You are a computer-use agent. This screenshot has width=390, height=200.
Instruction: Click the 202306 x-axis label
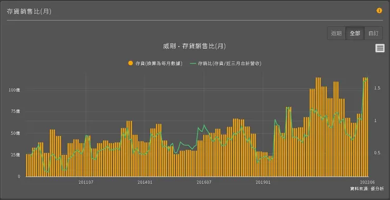pyautogui.click(x=368, y=182)
